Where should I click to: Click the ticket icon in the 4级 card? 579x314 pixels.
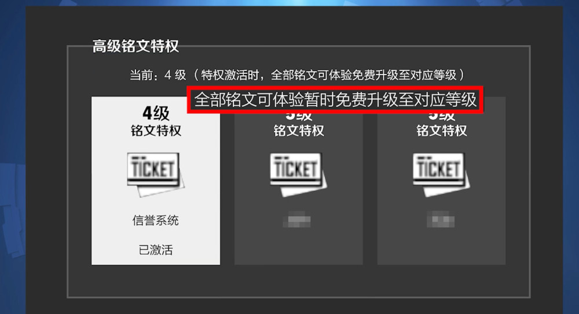[155, 174]
